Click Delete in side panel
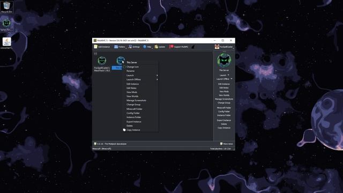The width and height of the screenshot is (343, 193). 224,124
